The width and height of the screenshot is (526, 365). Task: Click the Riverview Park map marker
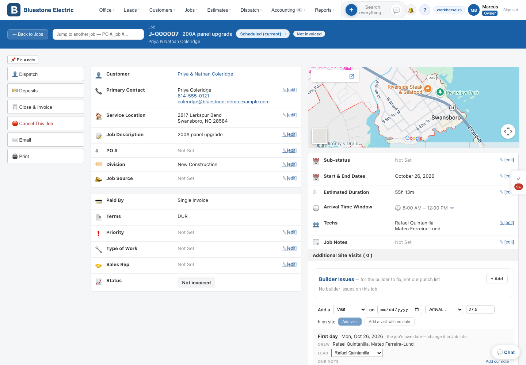(x=440, y=92)
